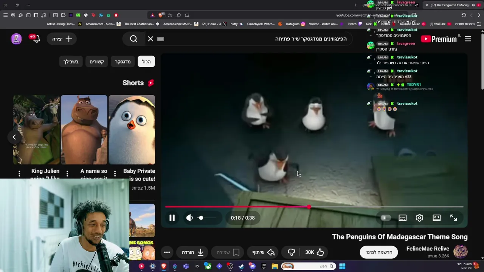Toggle subtitles/closed captions in the player

point(402,218)
